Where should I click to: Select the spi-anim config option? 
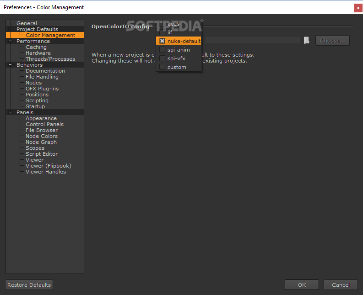[x=179, y=50]
